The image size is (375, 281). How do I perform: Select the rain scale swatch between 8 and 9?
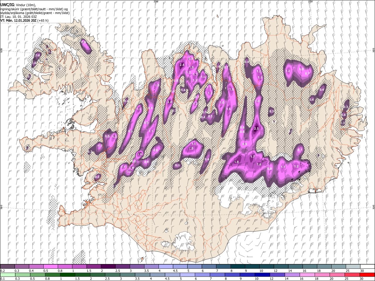pos(232,275)
